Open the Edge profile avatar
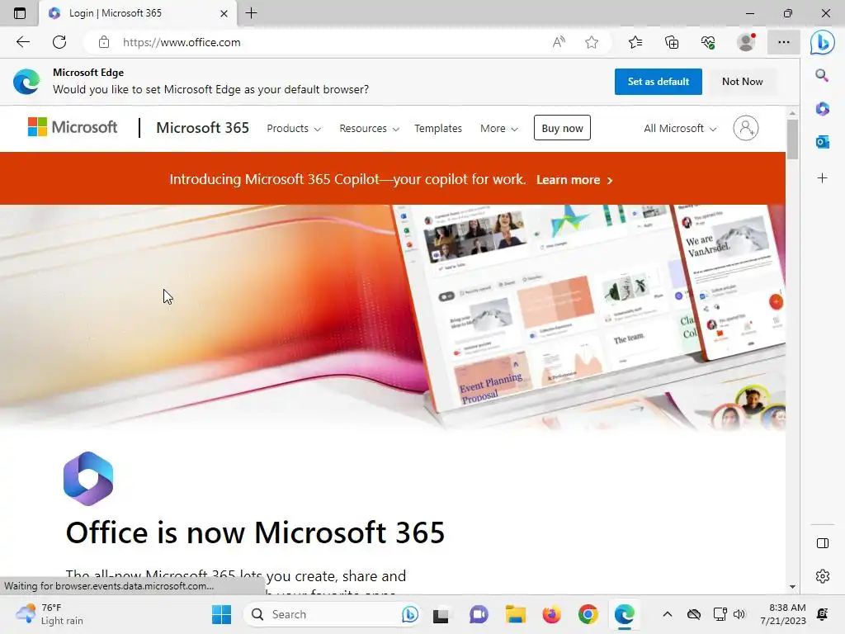The width and height of the screenshot is (845, 634). 746,42
